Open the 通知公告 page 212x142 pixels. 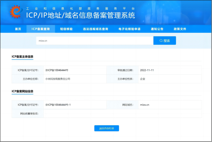coord(157,29)
